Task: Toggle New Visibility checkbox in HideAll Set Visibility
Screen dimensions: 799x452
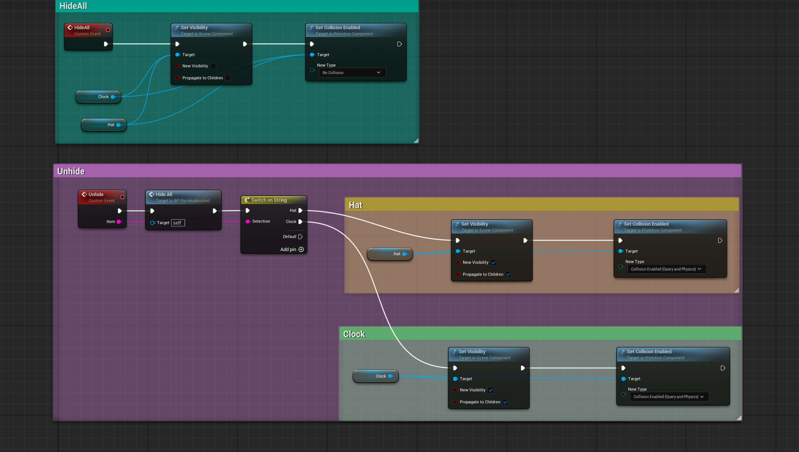Action: 213,66
